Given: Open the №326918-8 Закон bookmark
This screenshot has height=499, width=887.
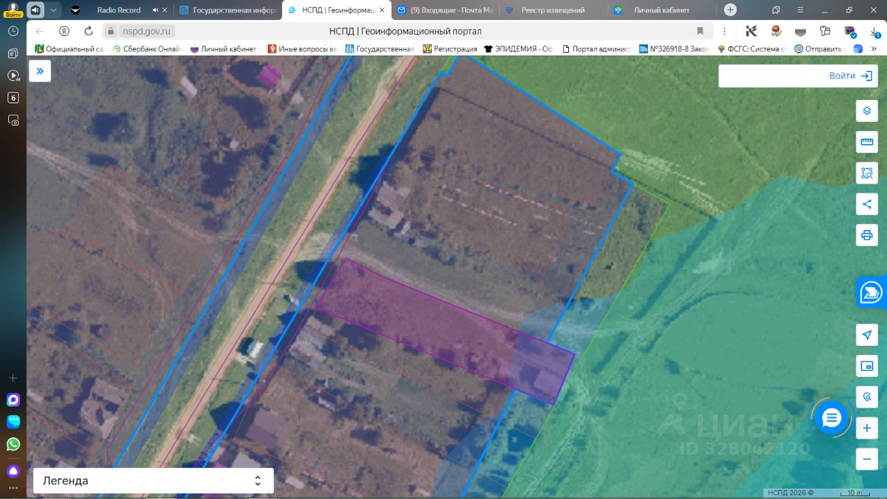Looking at the screenshot, I should click(x=674, y=49).
